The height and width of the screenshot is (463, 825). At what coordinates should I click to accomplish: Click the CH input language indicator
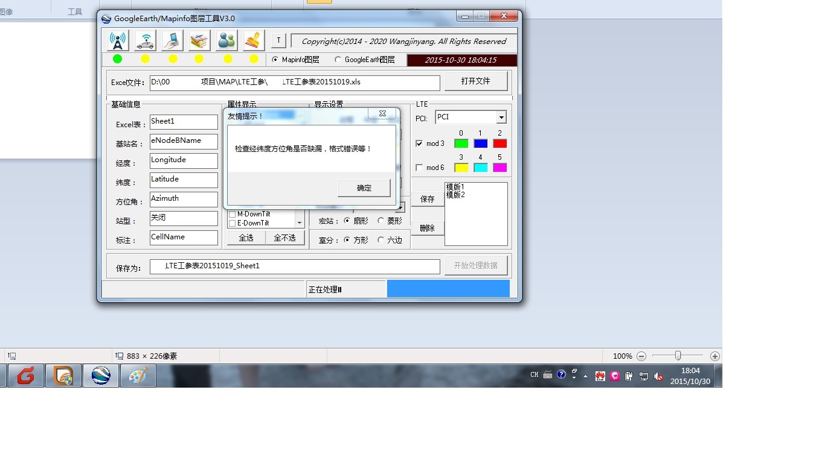[534, 375]
